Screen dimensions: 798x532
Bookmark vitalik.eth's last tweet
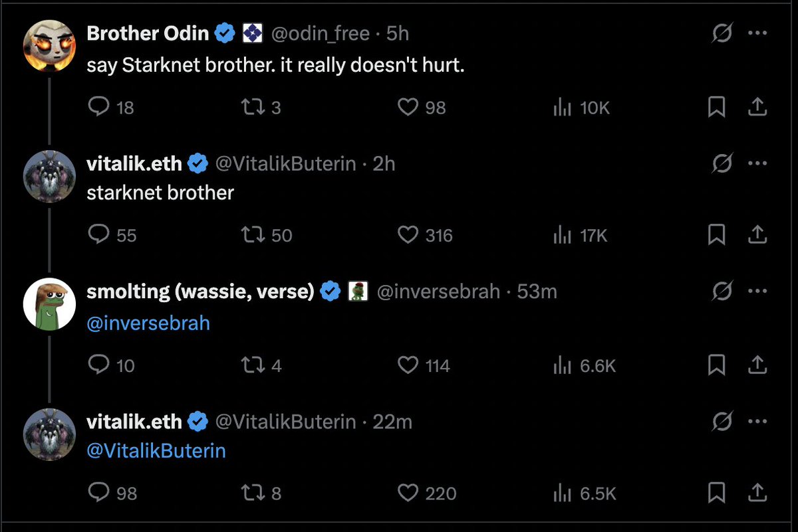[x=716, y=493]
